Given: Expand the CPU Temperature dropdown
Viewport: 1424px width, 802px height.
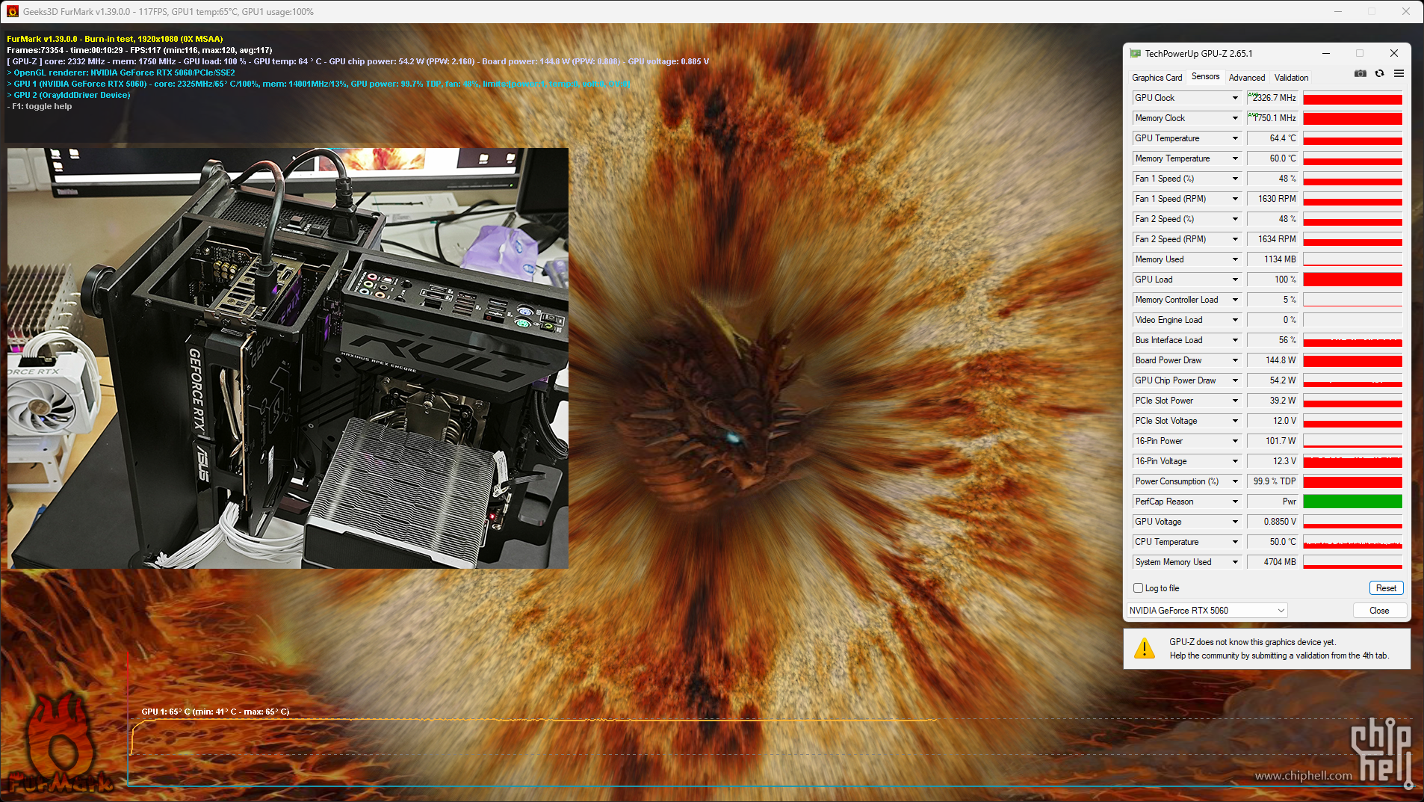Looking at the screenshot, I should 1235,542.
